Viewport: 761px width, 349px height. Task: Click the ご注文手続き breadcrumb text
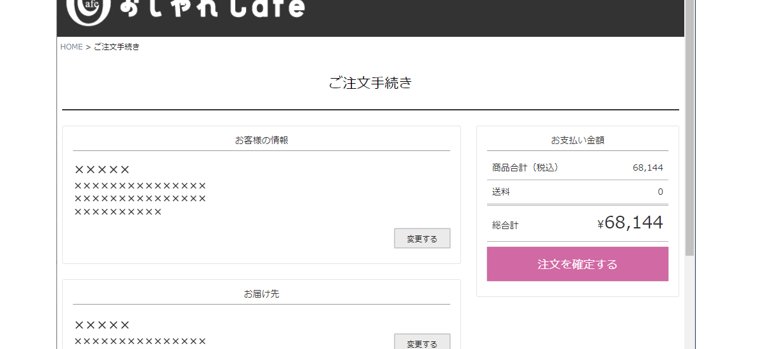point(117,47)
